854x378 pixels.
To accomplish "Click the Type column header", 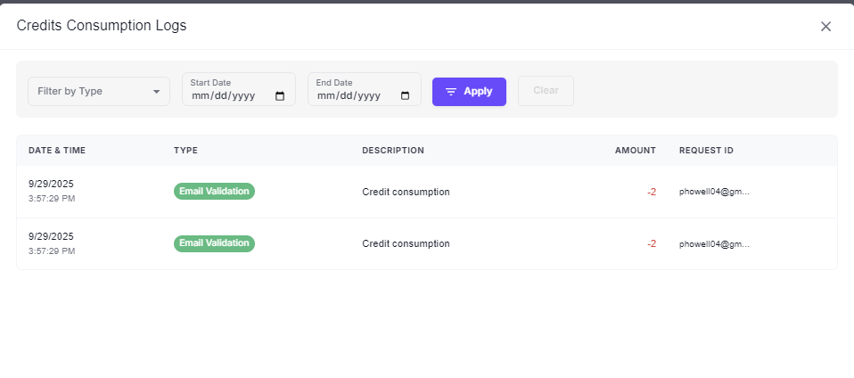I will (185, 151).
